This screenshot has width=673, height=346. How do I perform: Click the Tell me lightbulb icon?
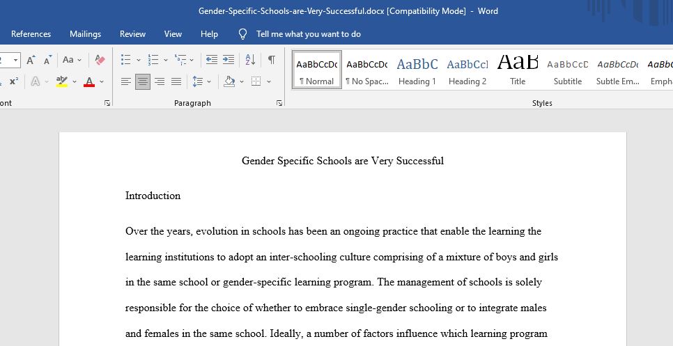[243, 34]
